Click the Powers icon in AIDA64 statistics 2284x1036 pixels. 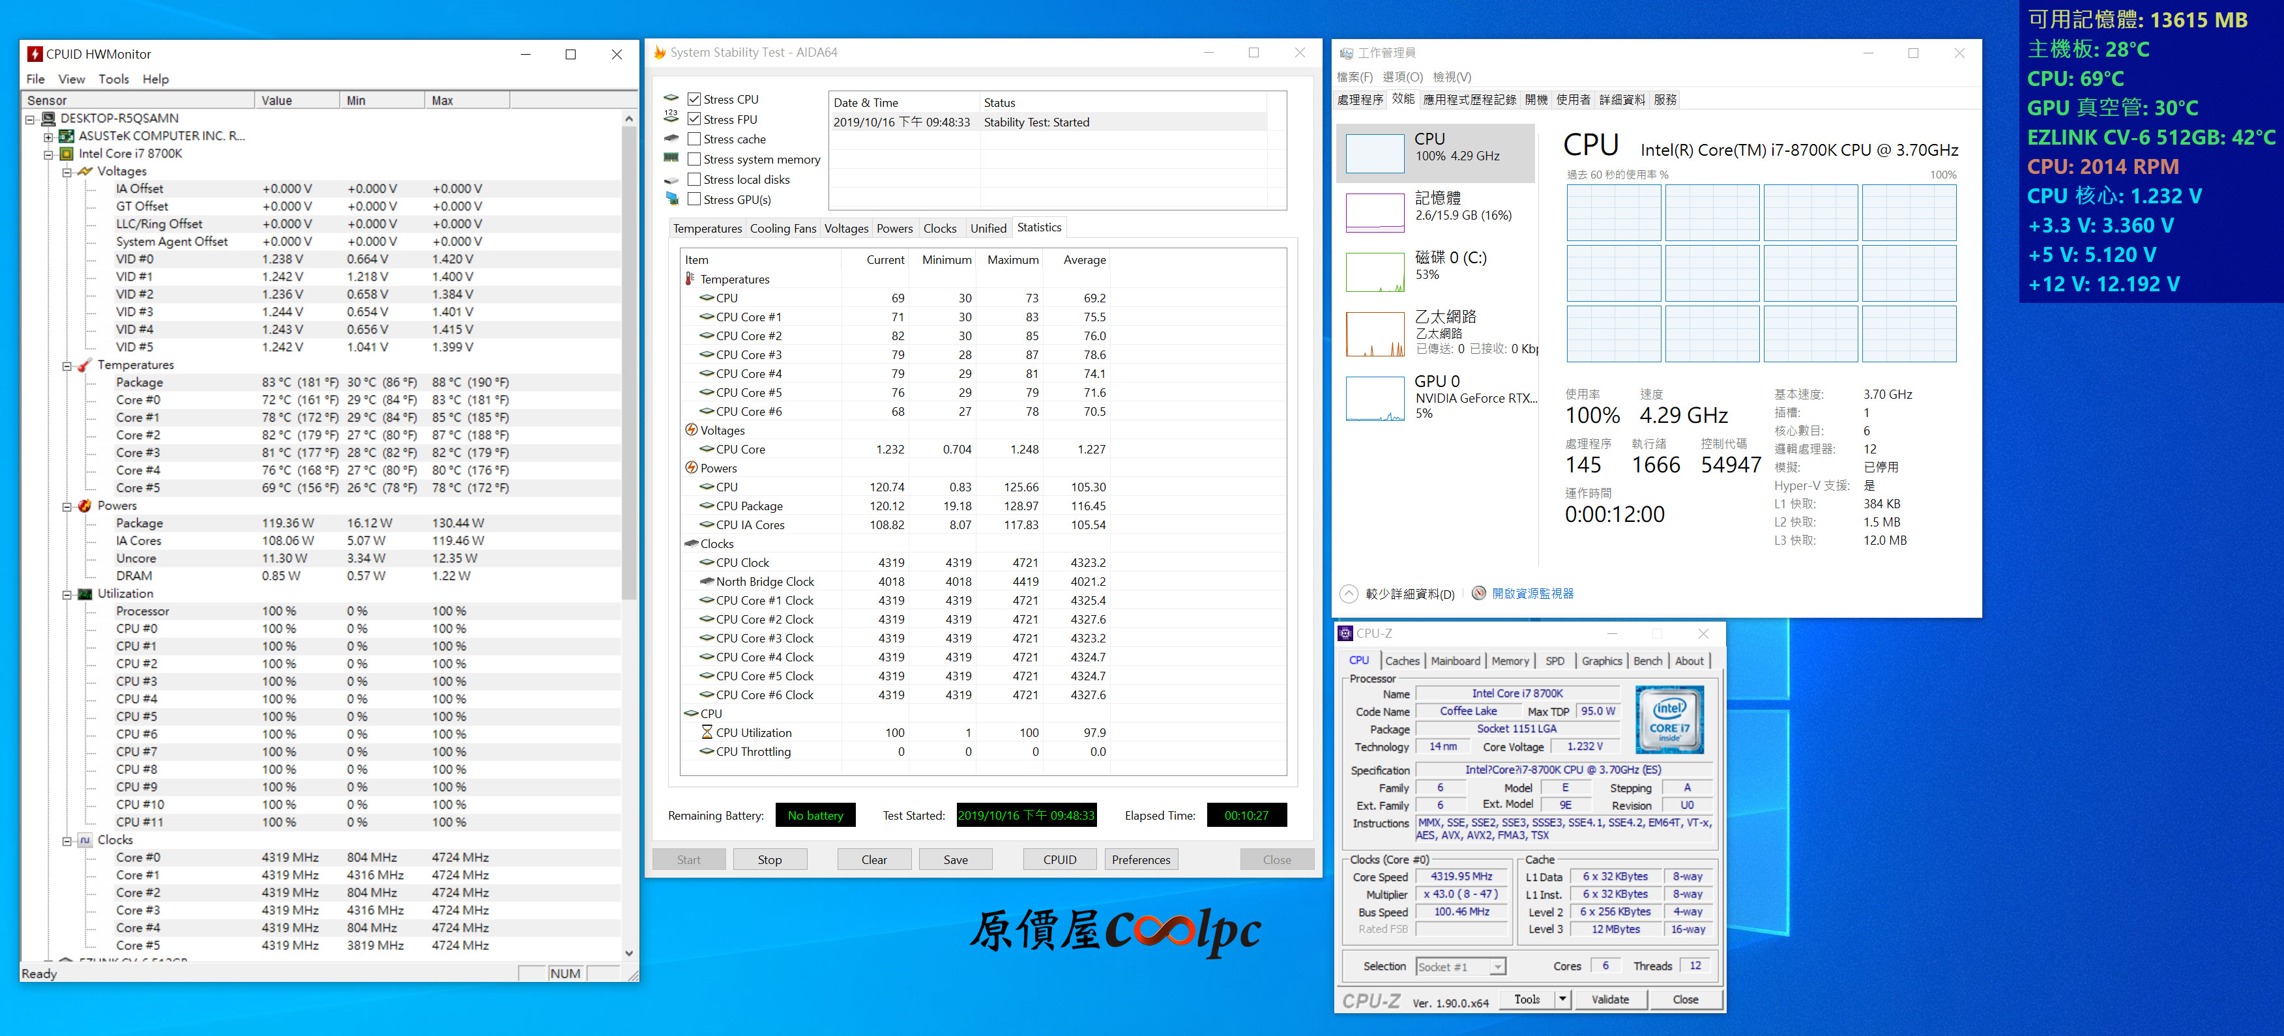[692, 468]
